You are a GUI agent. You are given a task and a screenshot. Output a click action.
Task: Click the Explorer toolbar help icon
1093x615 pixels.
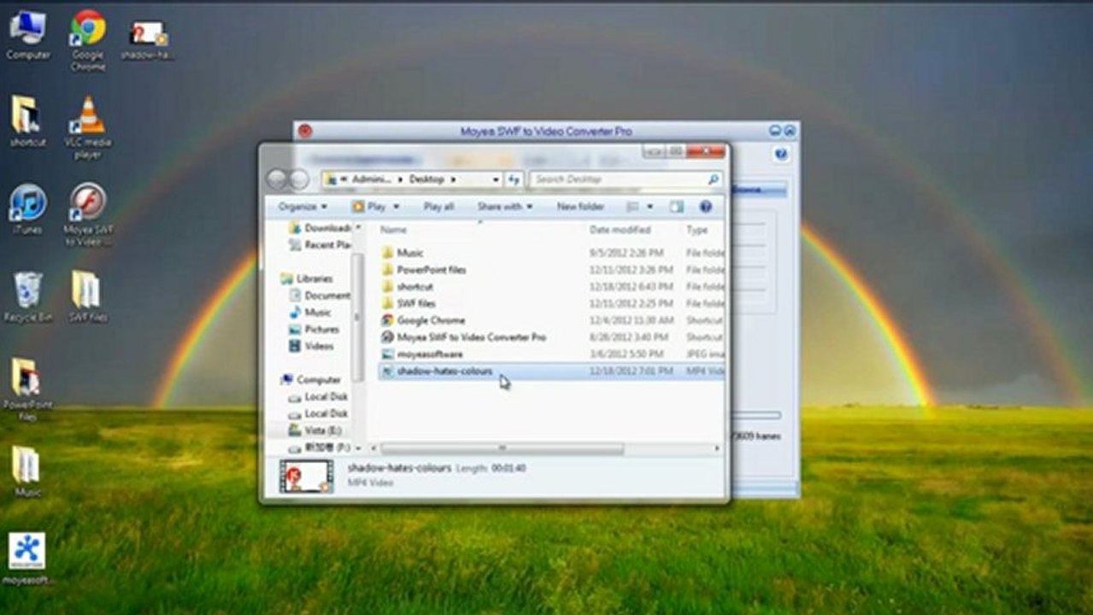[706, 207]
